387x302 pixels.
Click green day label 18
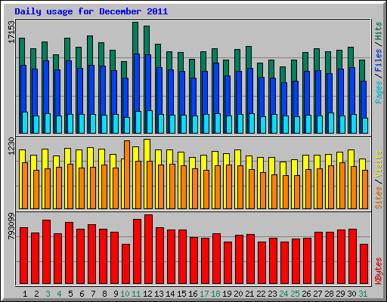click(215, 294)
